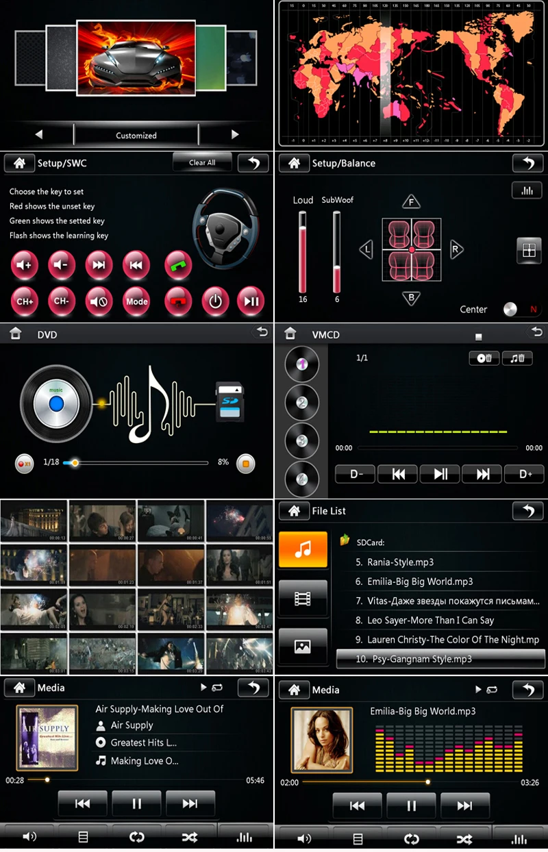Open the picture category in File List

tap(302, 646)
